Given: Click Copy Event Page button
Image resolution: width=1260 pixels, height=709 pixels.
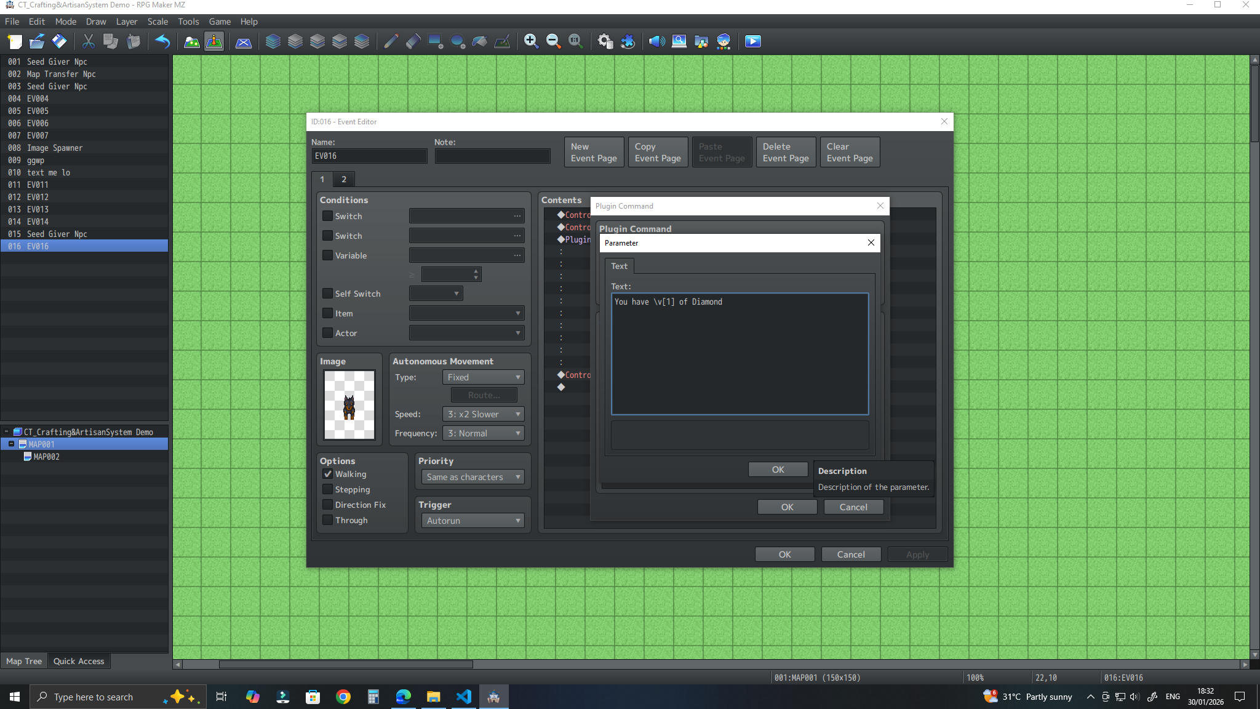Looking at the screenshot, I should [658, 152].
